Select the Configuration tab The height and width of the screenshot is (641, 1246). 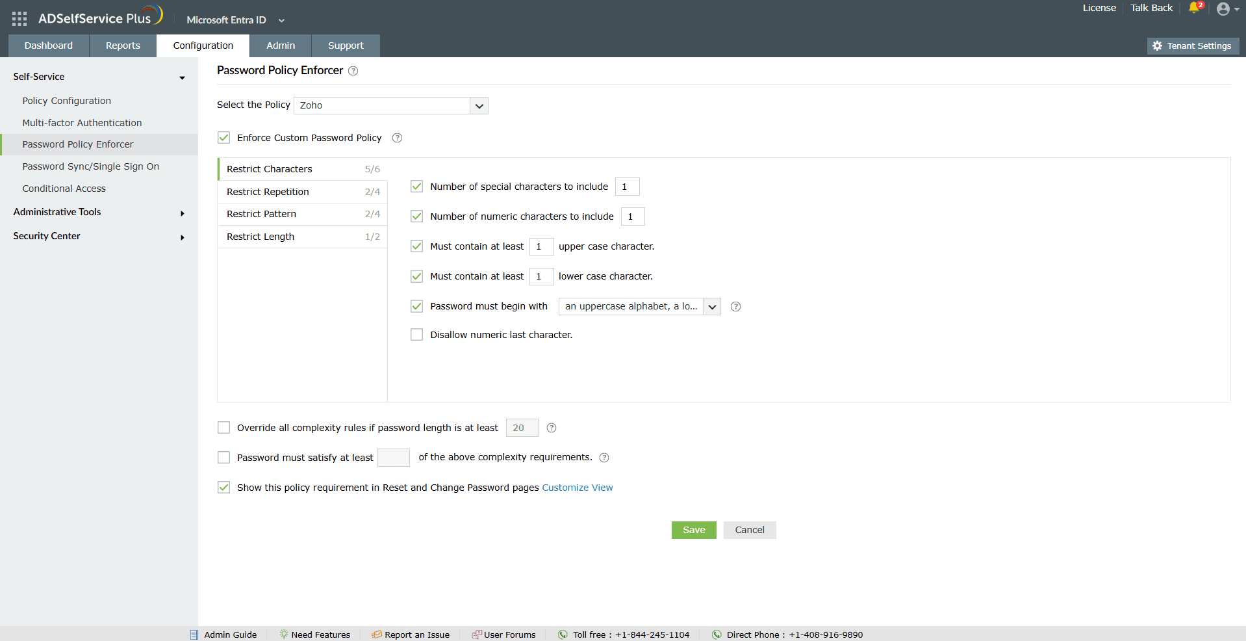click(203, 46)
